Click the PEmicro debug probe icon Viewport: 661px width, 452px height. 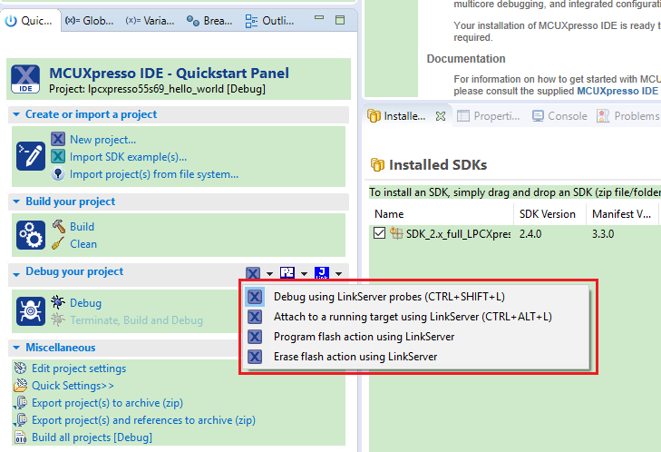pyautogui.click(x=287, y=273)
